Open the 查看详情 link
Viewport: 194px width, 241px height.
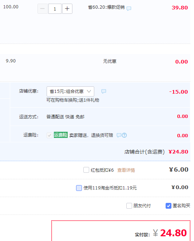(x=126, y=170)
